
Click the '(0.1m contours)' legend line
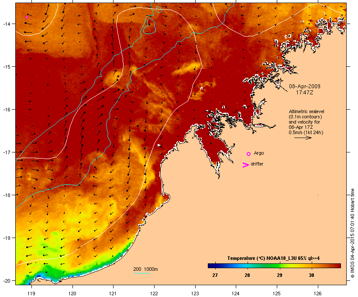click(x=305, y=117)
